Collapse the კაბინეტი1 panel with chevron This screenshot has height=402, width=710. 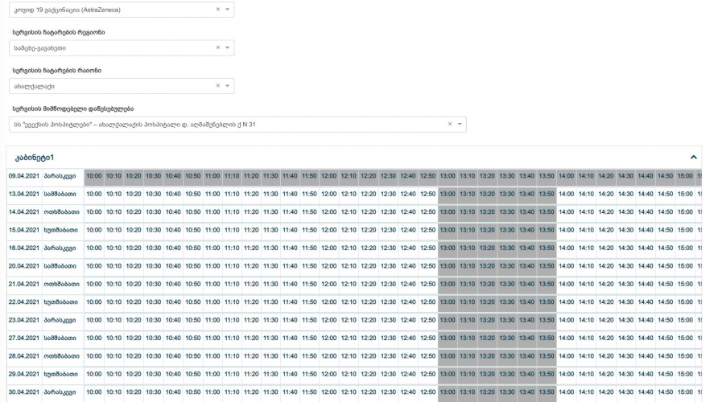click(x=694, y=158)
